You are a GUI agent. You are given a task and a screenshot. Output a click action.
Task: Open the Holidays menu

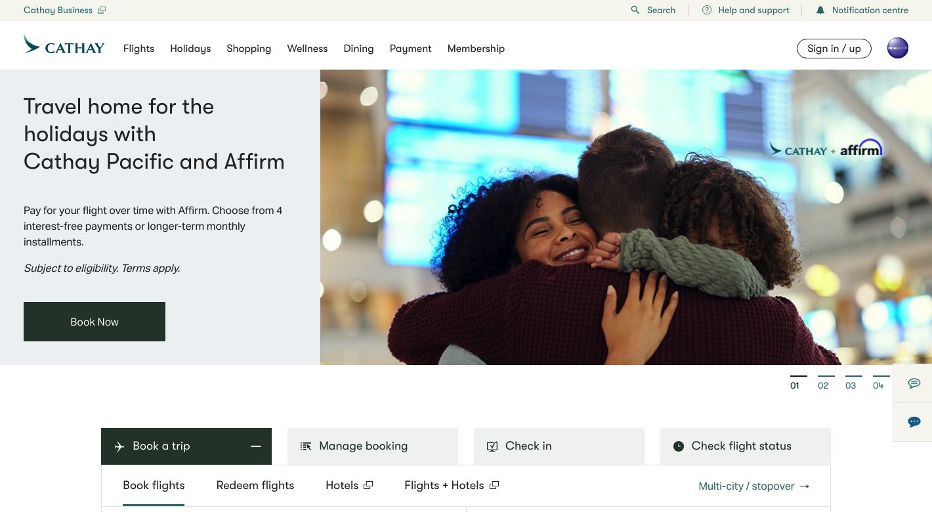pos(190,49)
